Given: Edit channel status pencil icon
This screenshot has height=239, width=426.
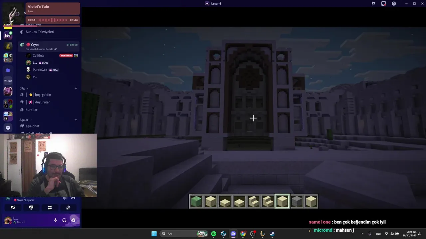Looking at the screenshot, I should tap(56, 49).
